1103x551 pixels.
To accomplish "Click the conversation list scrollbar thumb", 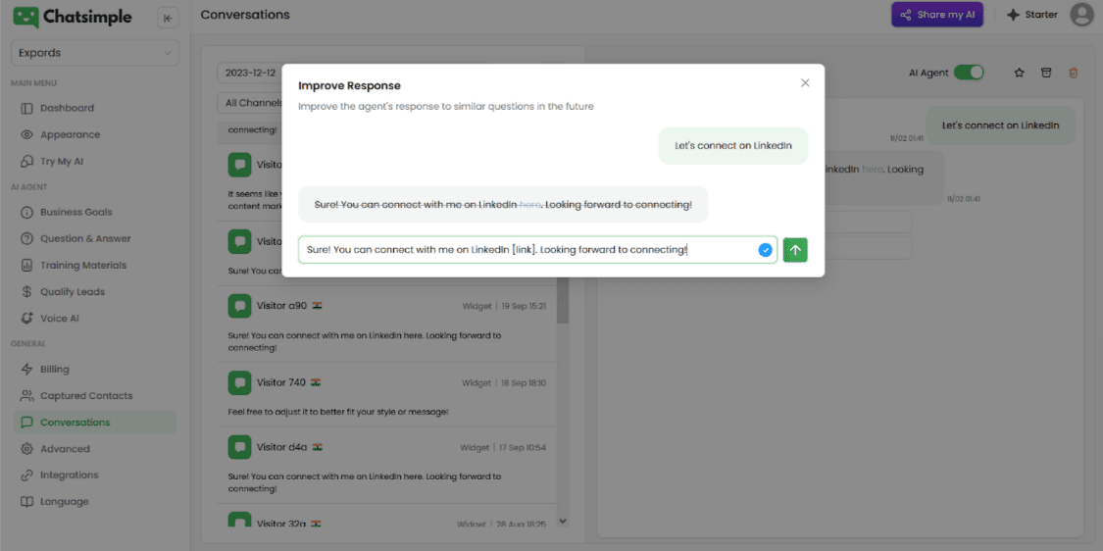I will click(x=563, y=299).
